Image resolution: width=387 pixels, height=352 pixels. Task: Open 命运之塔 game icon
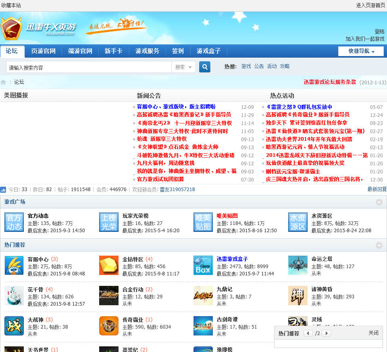298,265
